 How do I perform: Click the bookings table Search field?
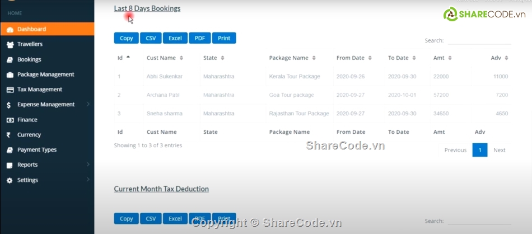(479, 40)
